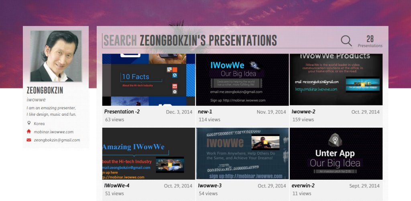Image resolution: width=411 pixels, height=201 pixels.
Task: Click the 28 Presentations counter
Action: [x=370, y=41]
